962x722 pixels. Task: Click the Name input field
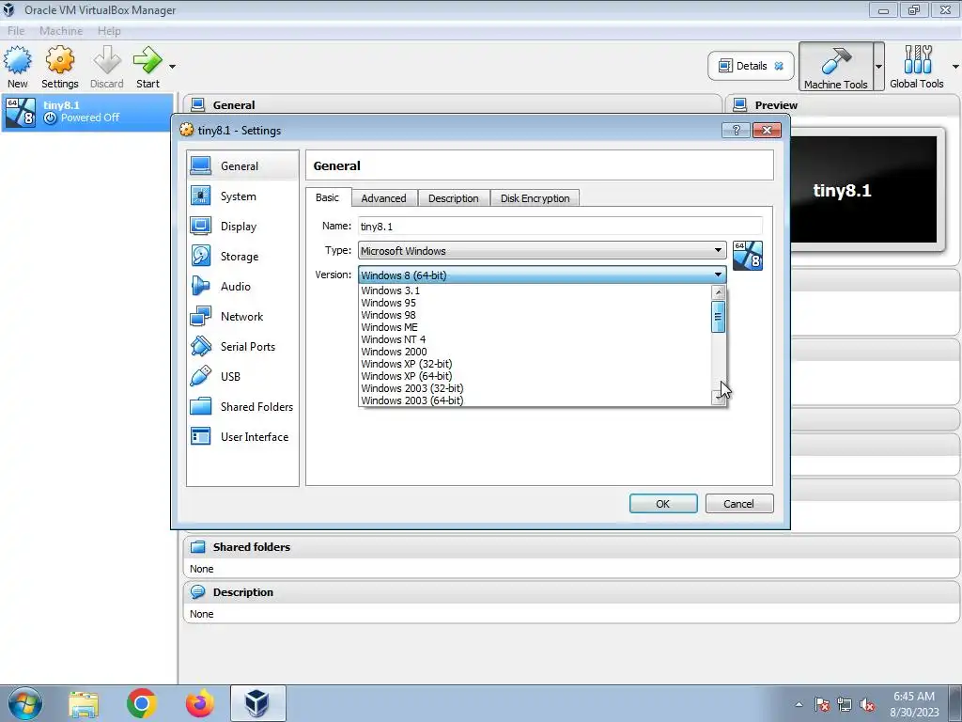tap(560, 226)
